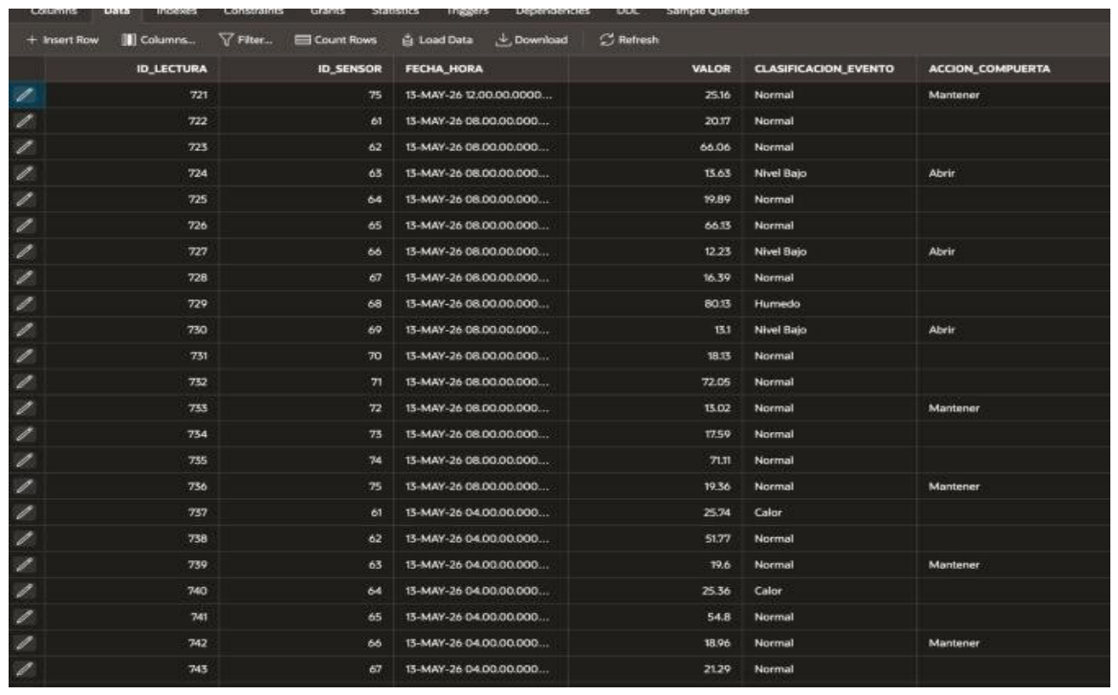Open edit for row 726 pencil icon

pos(25,226)
